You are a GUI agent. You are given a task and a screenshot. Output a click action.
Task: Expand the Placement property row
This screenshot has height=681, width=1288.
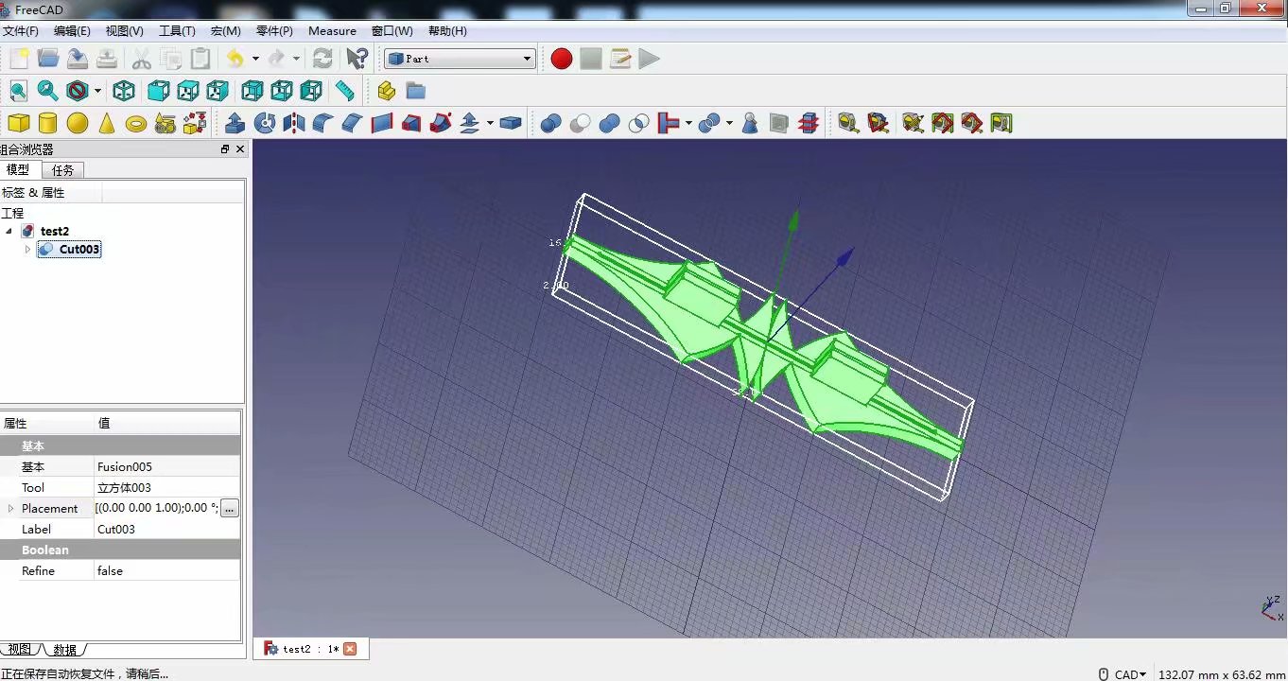(11, 509)
